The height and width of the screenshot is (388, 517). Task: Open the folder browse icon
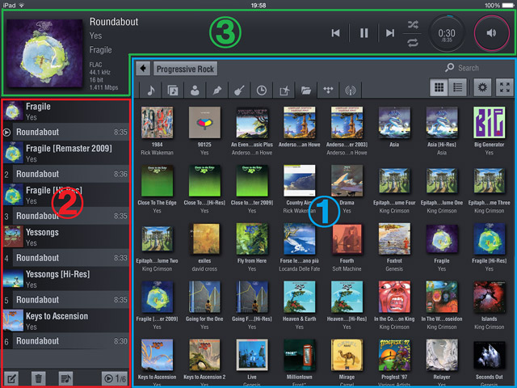[x=307, y=91]
